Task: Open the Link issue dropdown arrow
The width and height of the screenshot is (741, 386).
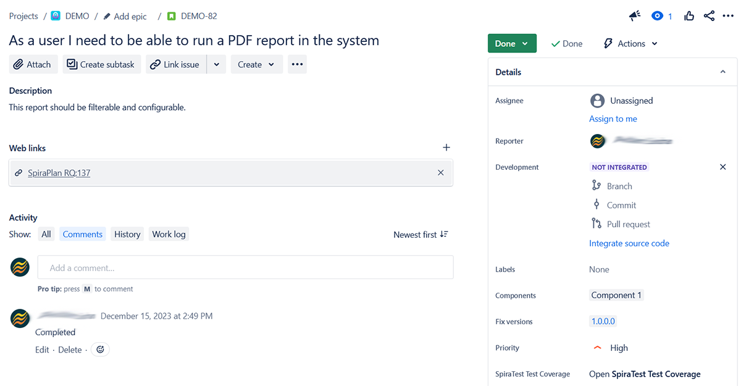Action: (216, 65)
